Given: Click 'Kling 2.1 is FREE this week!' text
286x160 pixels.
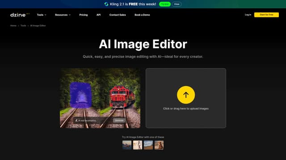Looking at the screenshot, I should tap(133, 4).
